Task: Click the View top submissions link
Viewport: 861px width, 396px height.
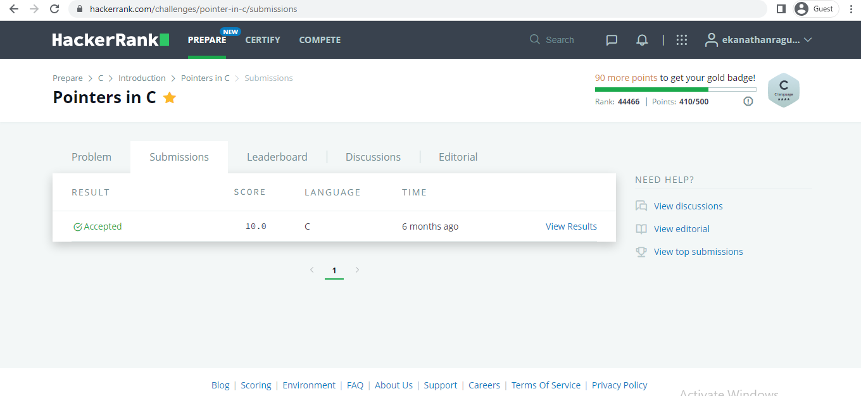Action: (698, 252)
